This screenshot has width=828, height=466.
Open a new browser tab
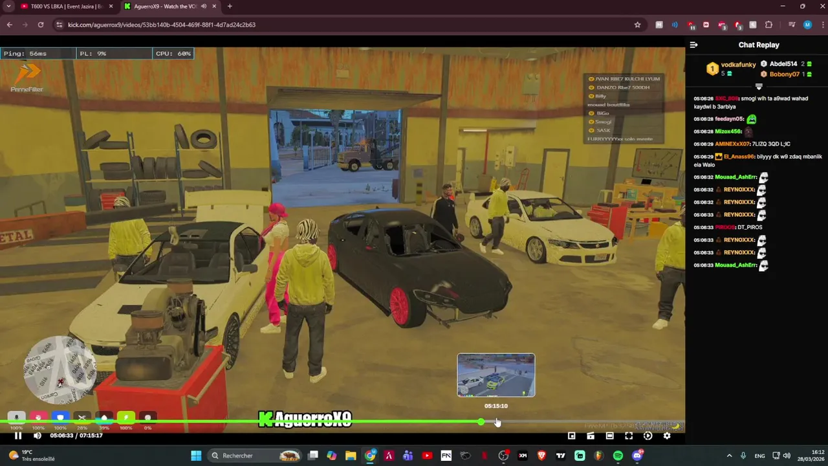point(230,6)
